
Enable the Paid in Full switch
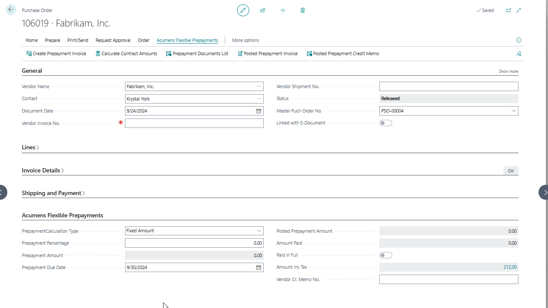click(385, 255)
